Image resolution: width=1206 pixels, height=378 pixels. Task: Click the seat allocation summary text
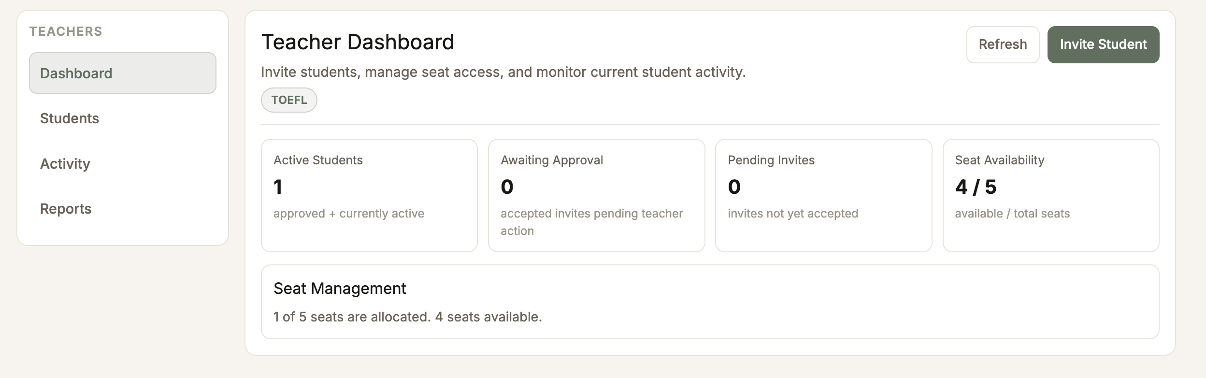[407, 316]
